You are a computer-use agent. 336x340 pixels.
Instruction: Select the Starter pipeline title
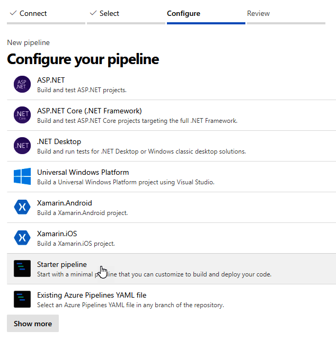[x=62, y=265]
